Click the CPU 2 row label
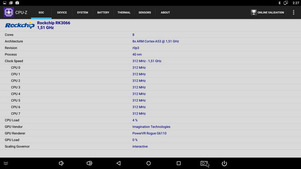The image size is (301, 169). (x=16, y=80)
